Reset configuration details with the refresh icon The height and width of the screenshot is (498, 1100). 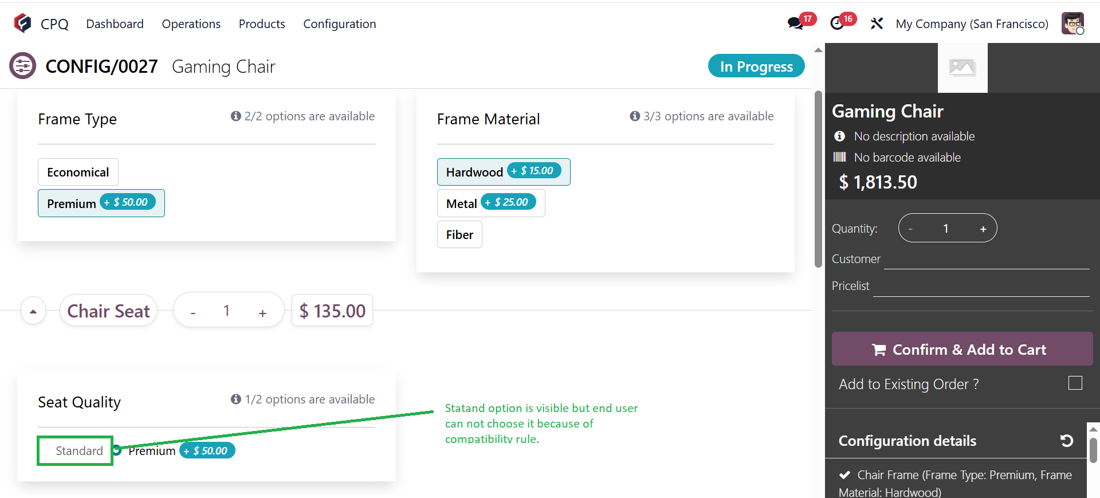coord(1066,441)
